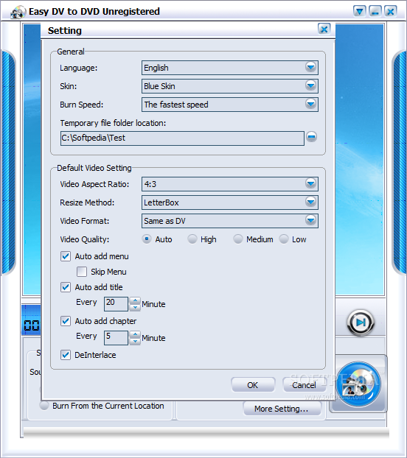Screen dimensions: 407x458
Task: Select Burn From the Current Location option
Action: 44,406
